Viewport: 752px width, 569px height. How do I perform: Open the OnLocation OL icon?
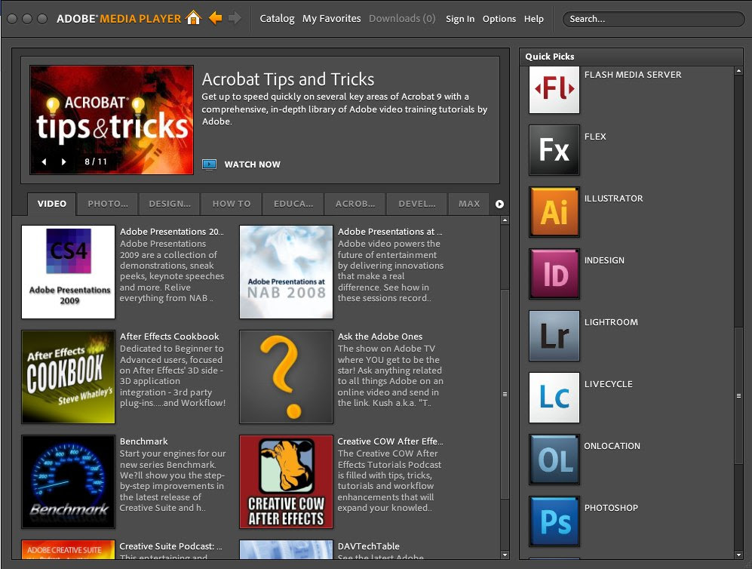click(554, 460)
